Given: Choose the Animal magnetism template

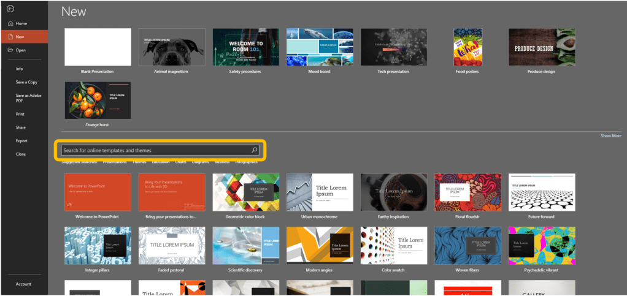Looking at the screenshot, I should (172, 47).
